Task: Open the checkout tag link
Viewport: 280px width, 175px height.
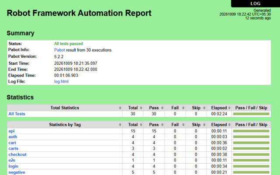Action: (17, 154)
